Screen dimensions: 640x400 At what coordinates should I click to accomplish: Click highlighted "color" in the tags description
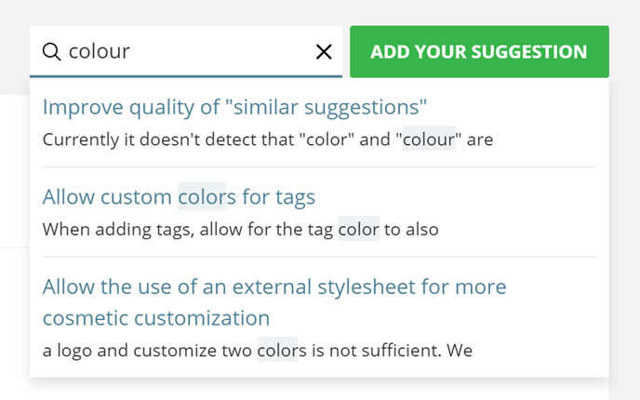358,229
